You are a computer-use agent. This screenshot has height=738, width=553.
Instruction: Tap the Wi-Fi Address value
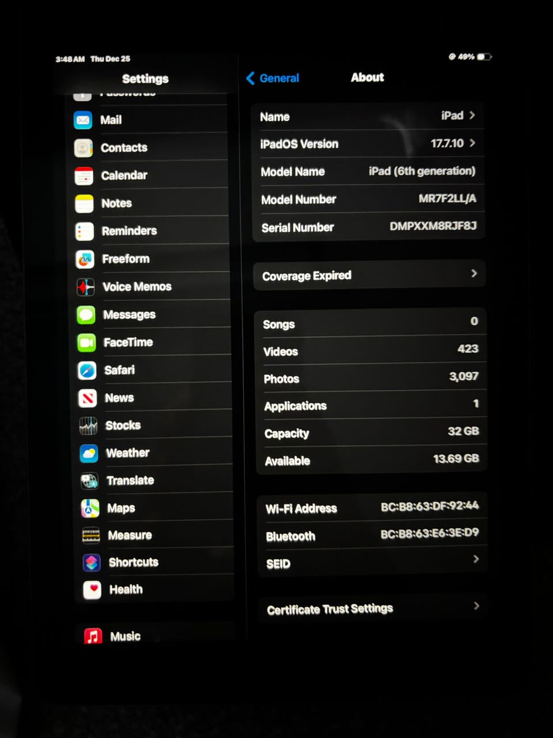click(430, 506)
